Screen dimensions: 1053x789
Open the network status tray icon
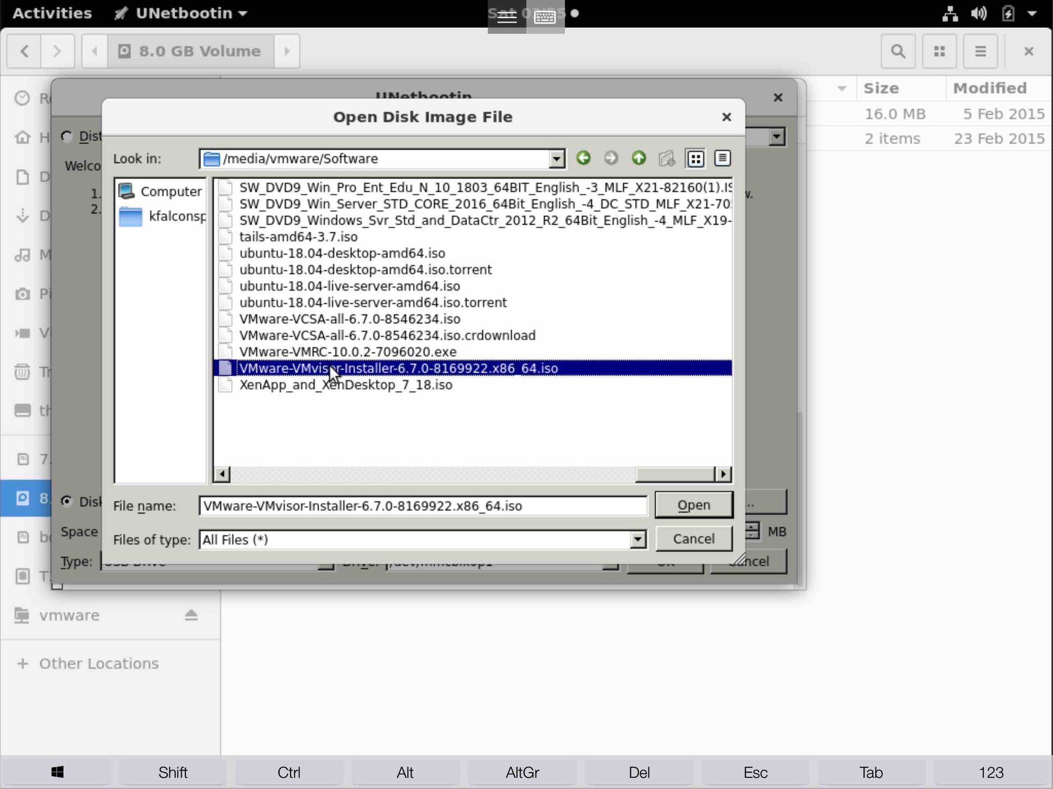coord(950,14)
